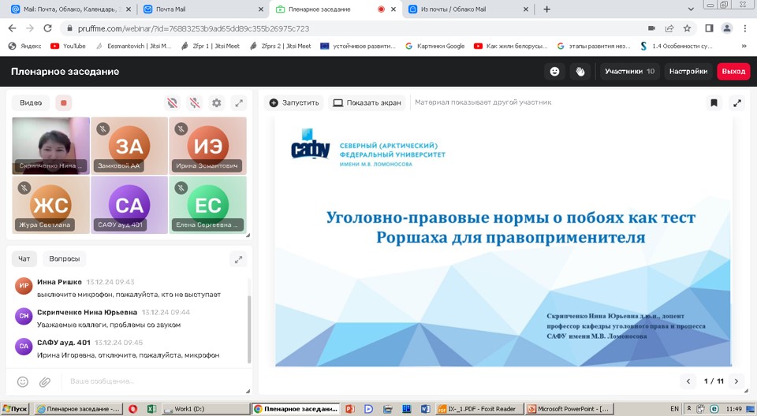Switch to the Вопросы tab
Viewport: 757px width, 416px height.
point(65,258)
